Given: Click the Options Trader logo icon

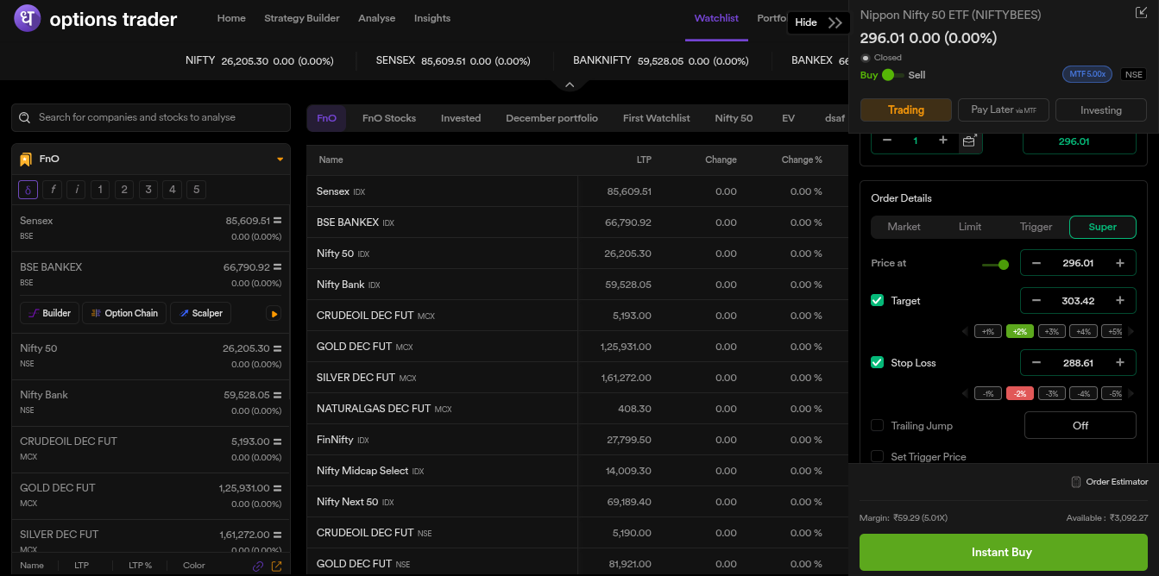Looking at the screenshot, I should click(28, 18).
